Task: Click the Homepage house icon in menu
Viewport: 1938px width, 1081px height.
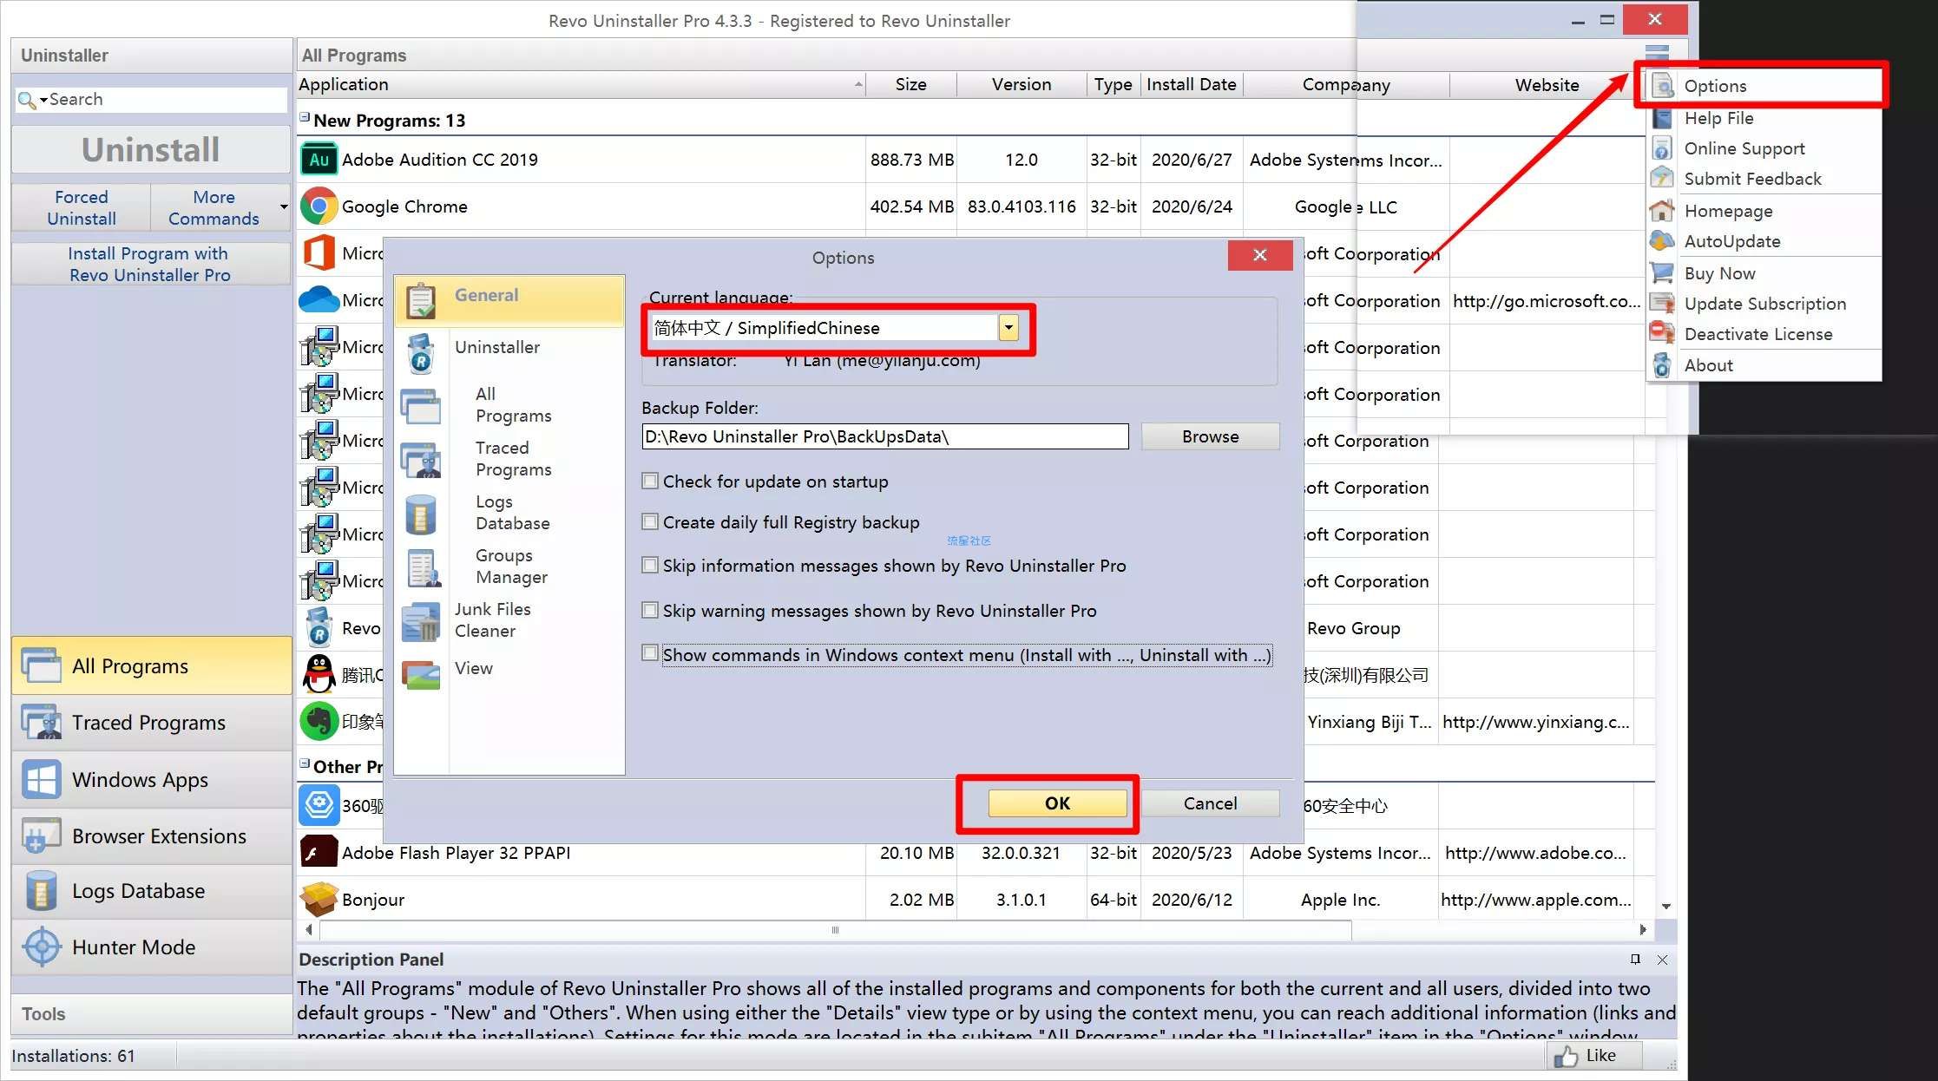Action: (x=1661, y=211)
